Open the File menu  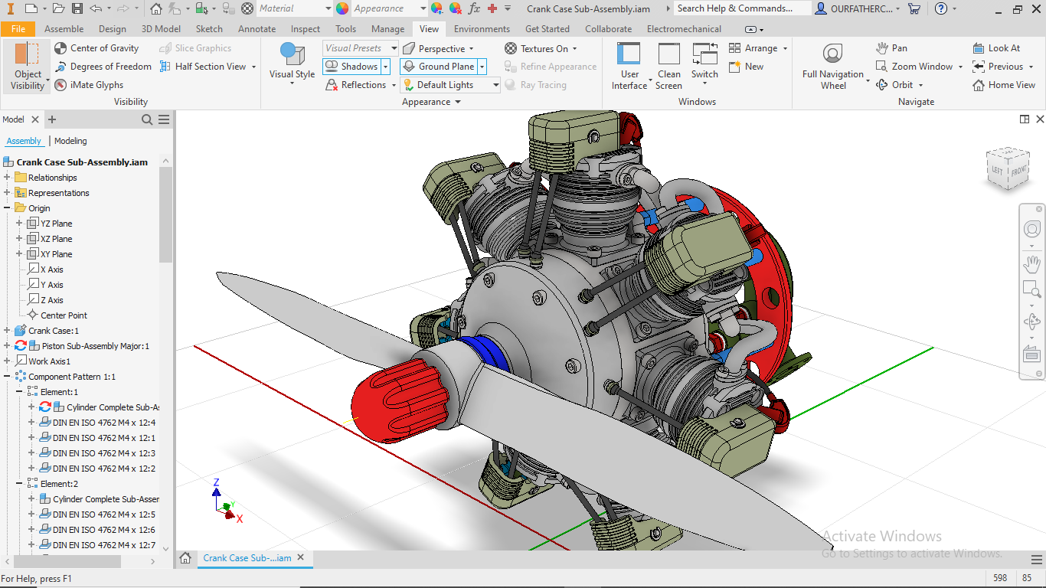(x=18, y=29)
